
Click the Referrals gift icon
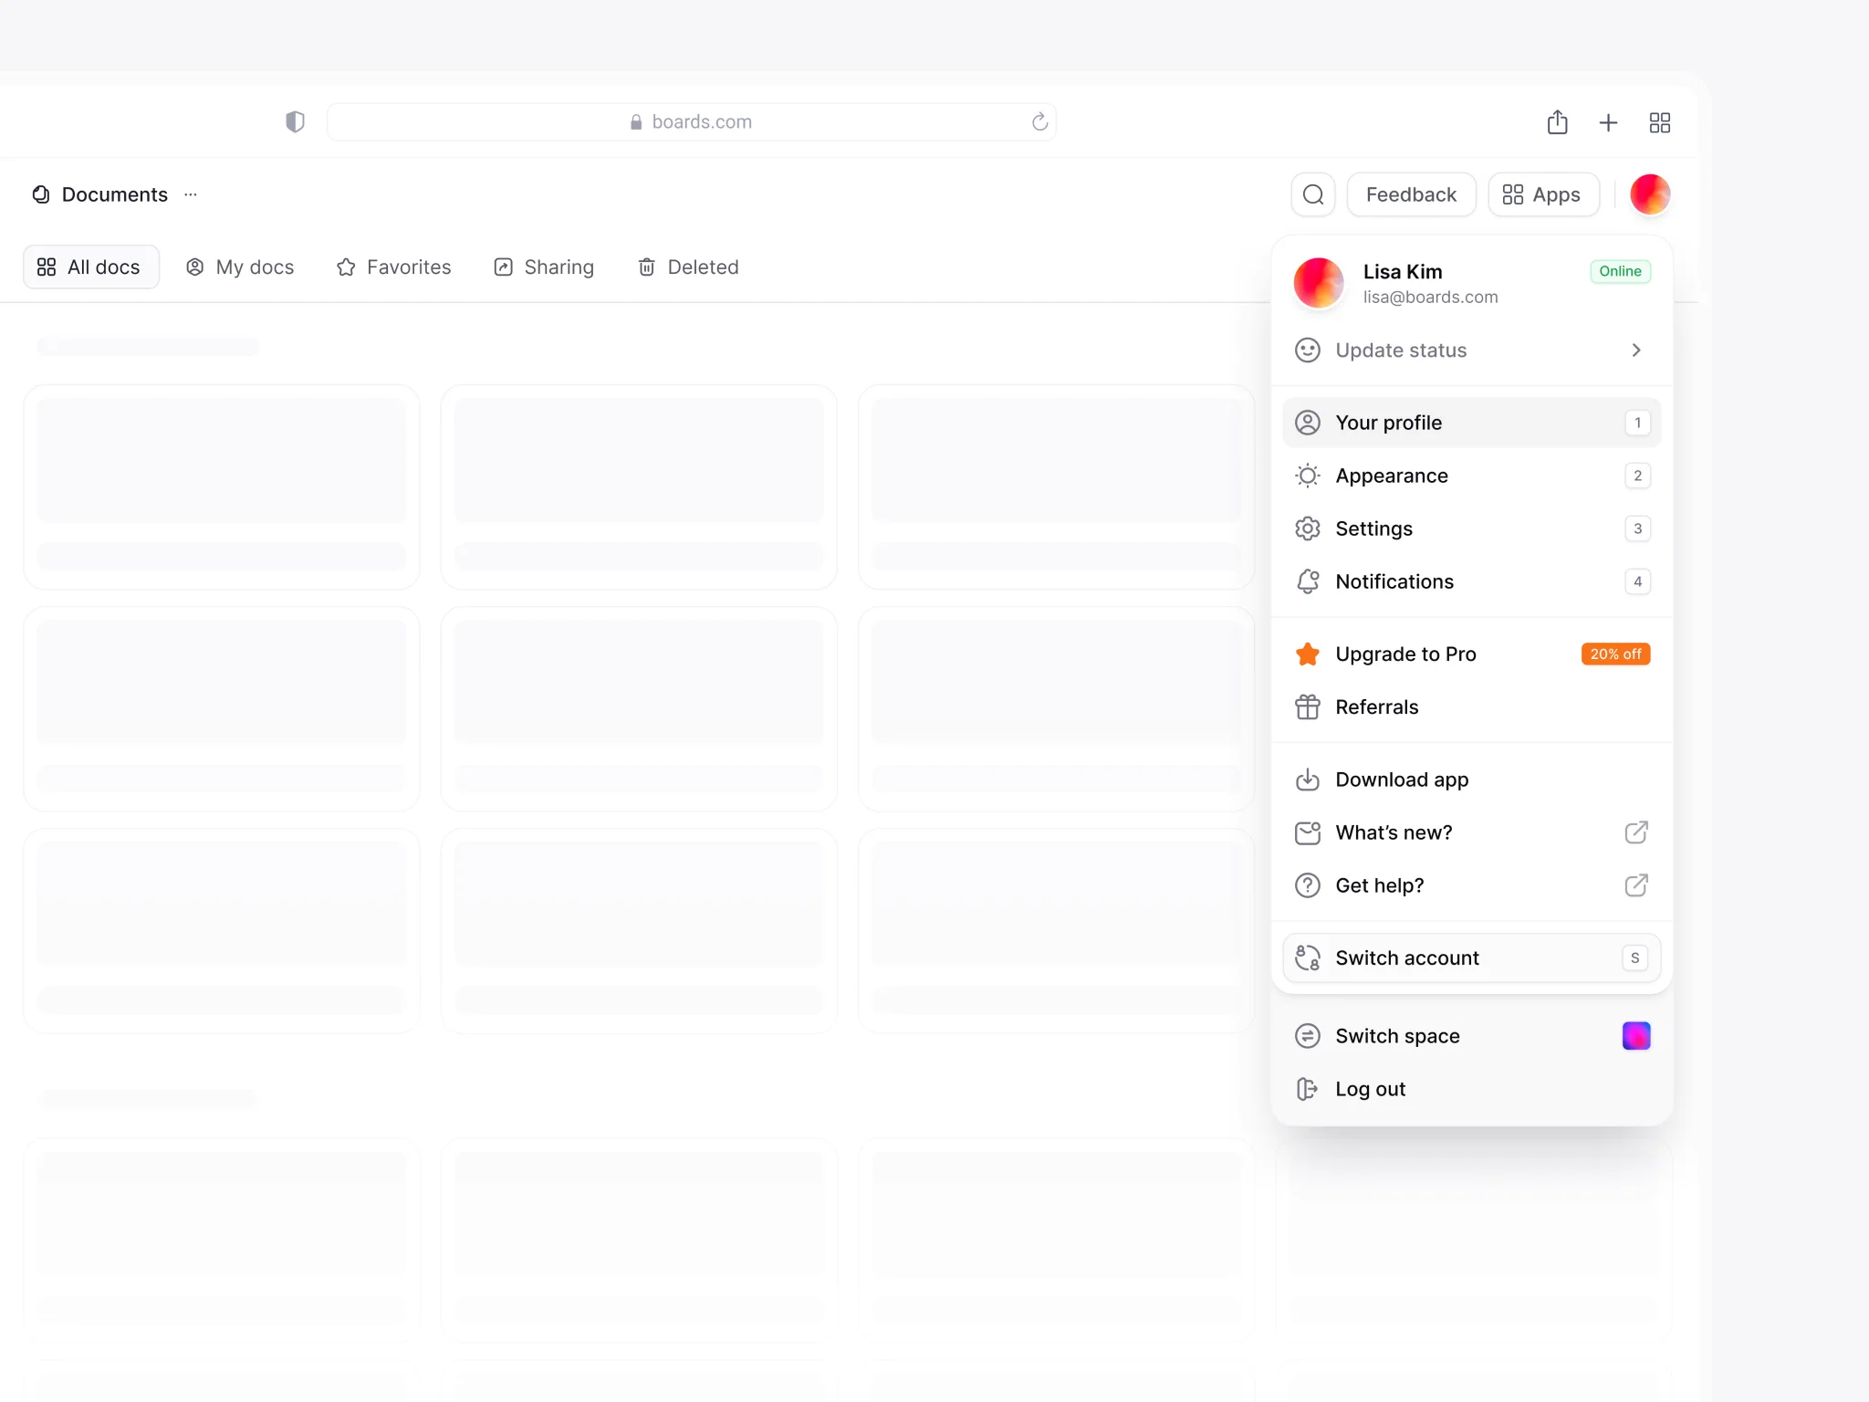pos(1308,706)
